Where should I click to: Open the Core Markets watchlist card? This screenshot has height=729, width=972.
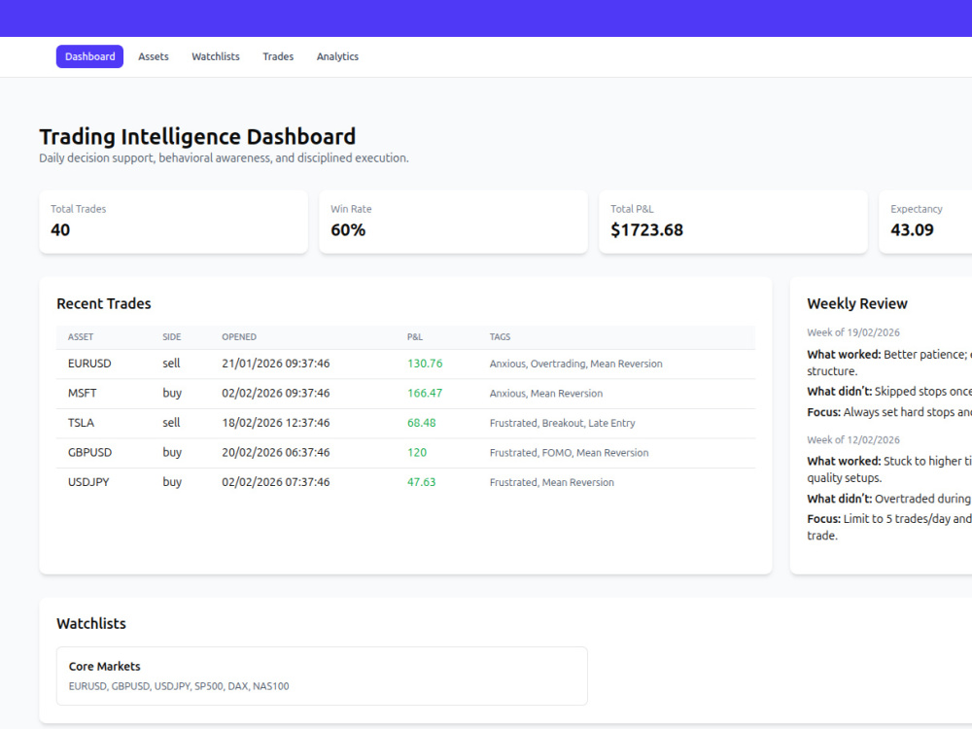click(x=322, y=676)
